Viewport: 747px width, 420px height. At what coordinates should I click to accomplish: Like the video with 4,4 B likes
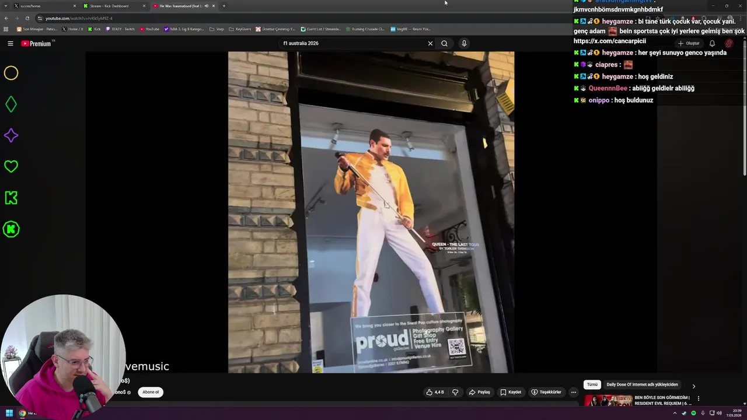(435, 392)
